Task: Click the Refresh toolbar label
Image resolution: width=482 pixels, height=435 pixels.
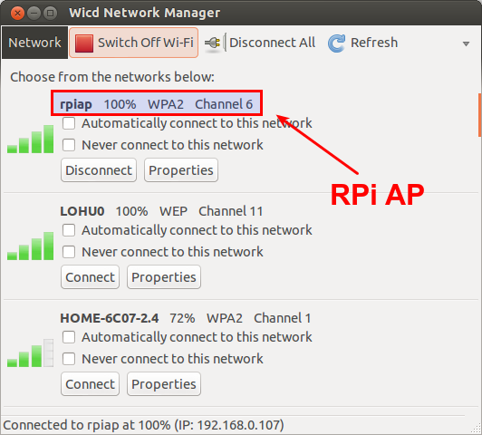Action: click(374, 43)
